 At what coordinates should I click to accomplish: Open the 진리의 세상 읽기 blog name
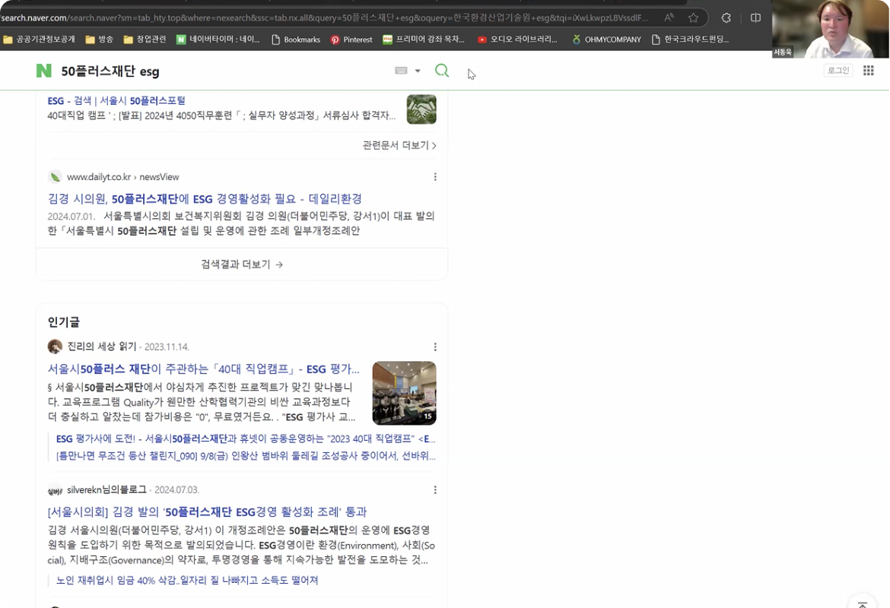[x=102, y=347]
